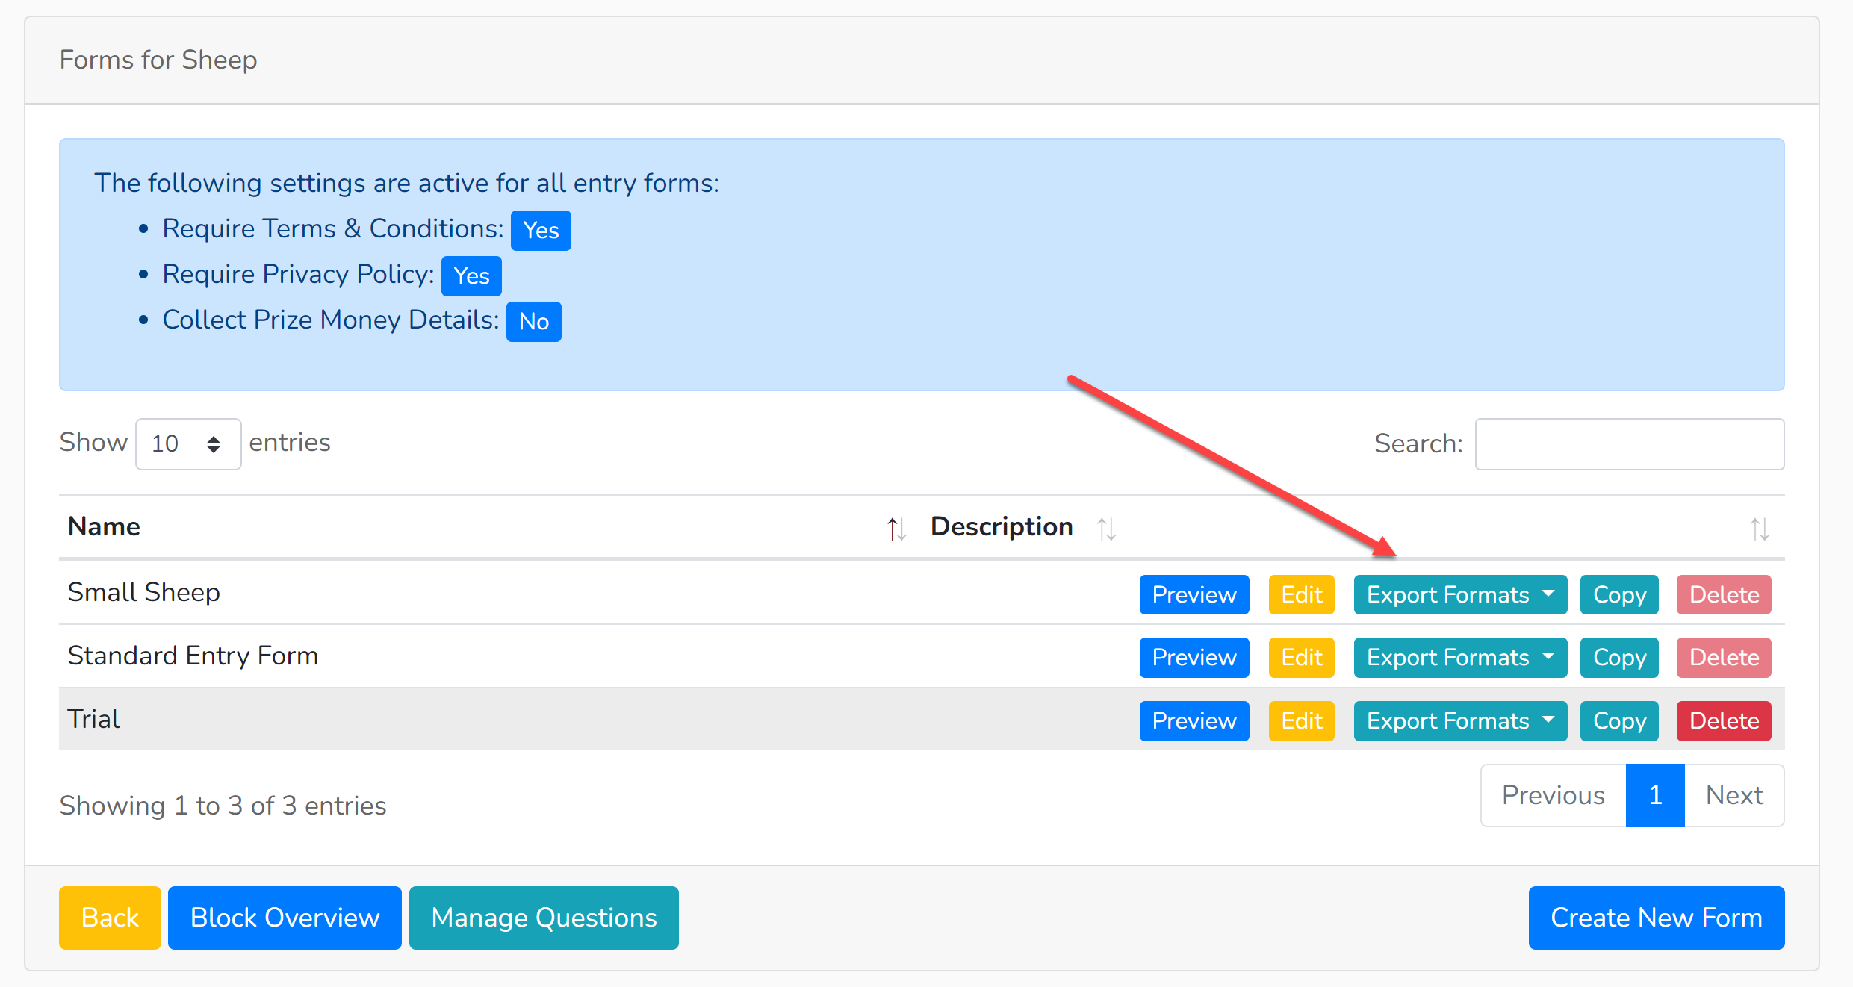1853x987 pixels.
Task: Open Block Overview
Action: [285, 918]
